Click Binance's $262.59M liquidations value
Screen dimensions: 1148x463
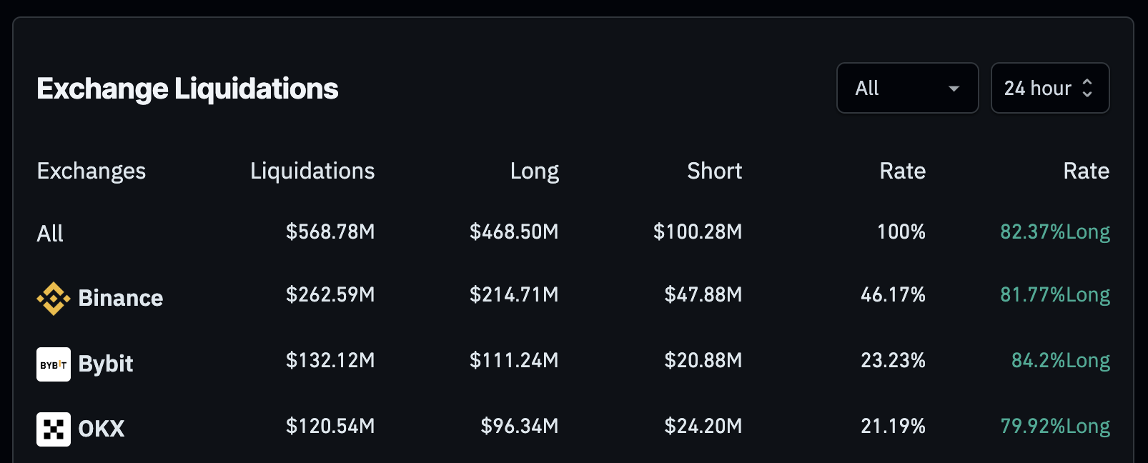(x=330, y=294)
